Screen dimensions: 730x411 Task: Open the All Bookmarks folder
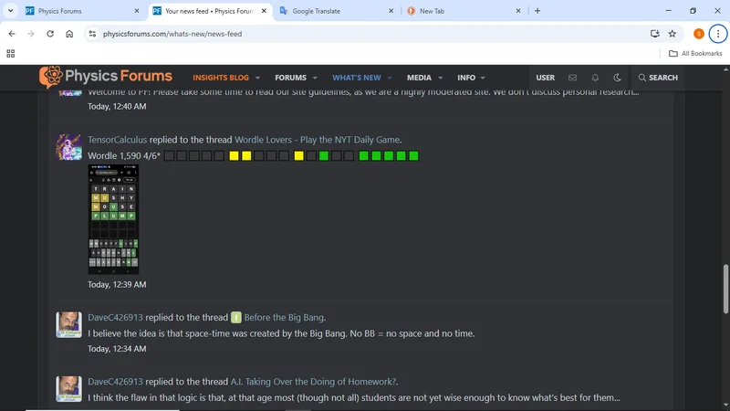point(695,54)
